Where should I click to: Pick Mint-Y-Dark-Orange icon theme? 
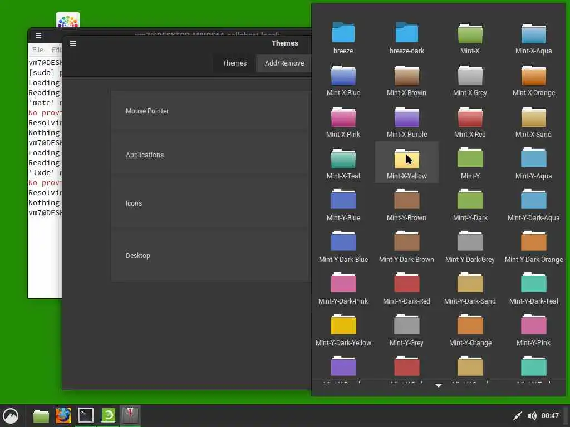tap(533, 246)
